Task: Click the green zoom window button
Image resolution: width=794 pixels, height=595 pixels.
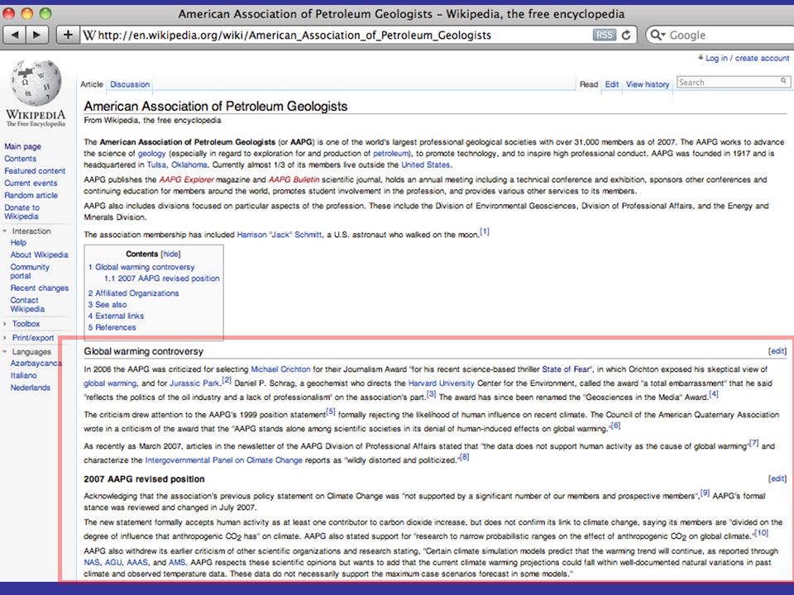Action: [45, 14]
